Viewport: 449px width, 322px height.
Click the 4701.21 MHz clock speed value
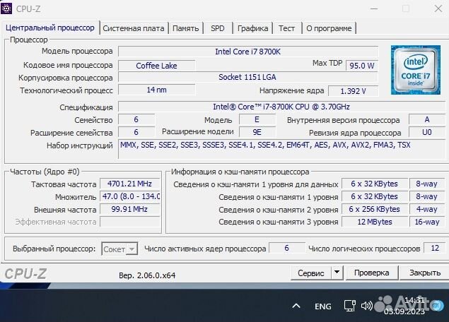129,184
